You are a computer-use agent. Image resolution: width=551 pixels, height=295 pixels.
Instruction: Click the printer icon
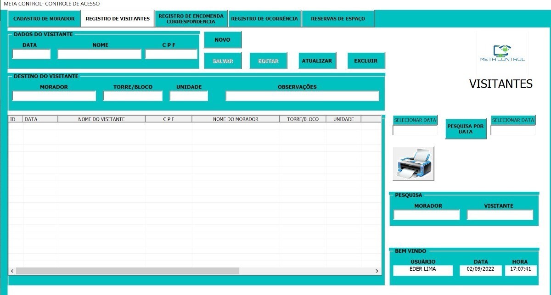tap(413, 164)
